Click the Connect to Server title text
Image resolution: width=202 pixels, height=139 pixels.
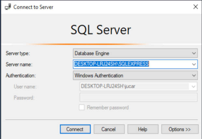pyautogui.click(x=33, y=7)
